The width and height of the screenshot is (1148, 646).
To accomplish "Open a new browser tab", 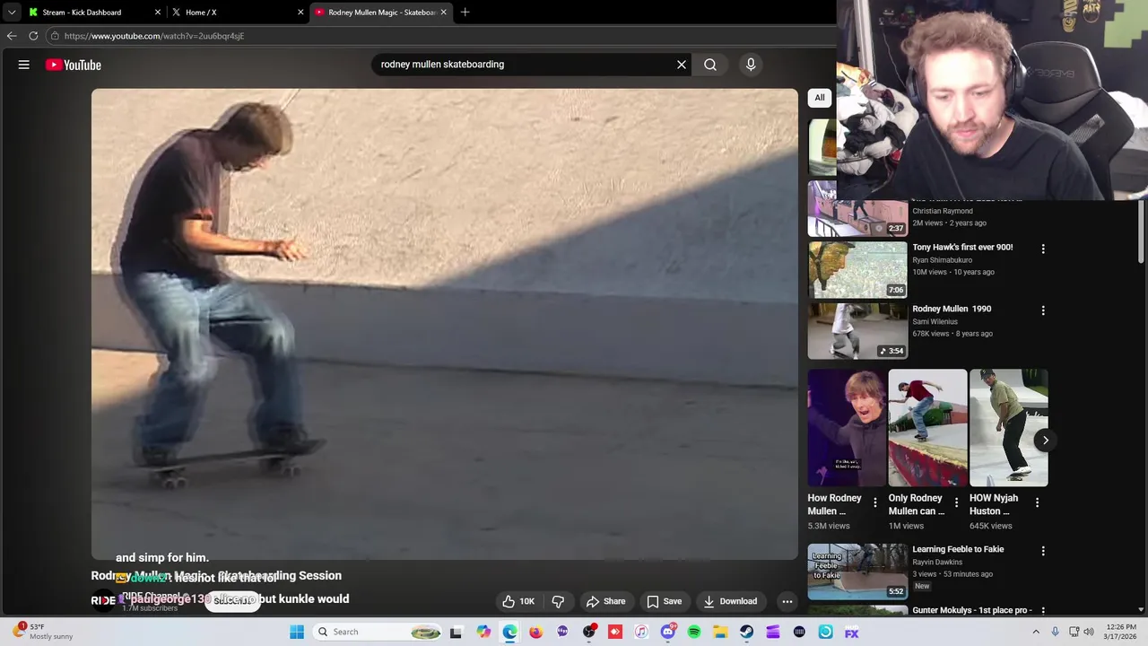I will point(465,13).
